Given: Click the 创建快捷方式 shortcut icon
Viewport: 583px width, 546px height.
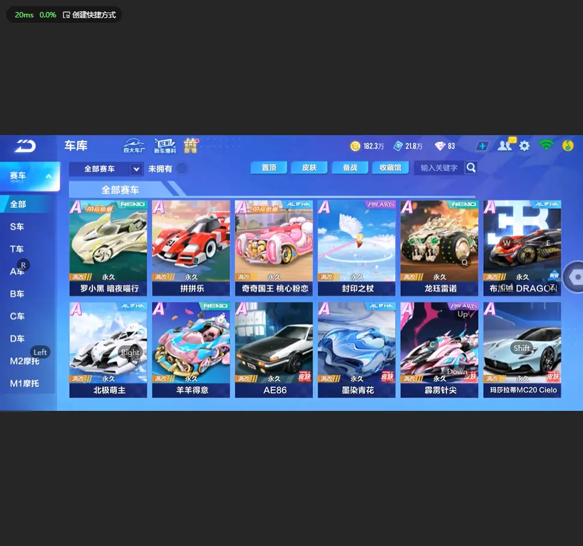Looking at the screenshot, I should (x=66, y=15).
